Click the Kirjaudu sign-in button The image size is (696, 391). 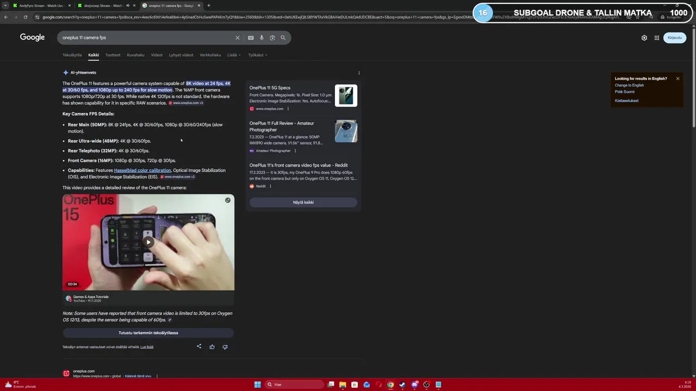(675, 37)
